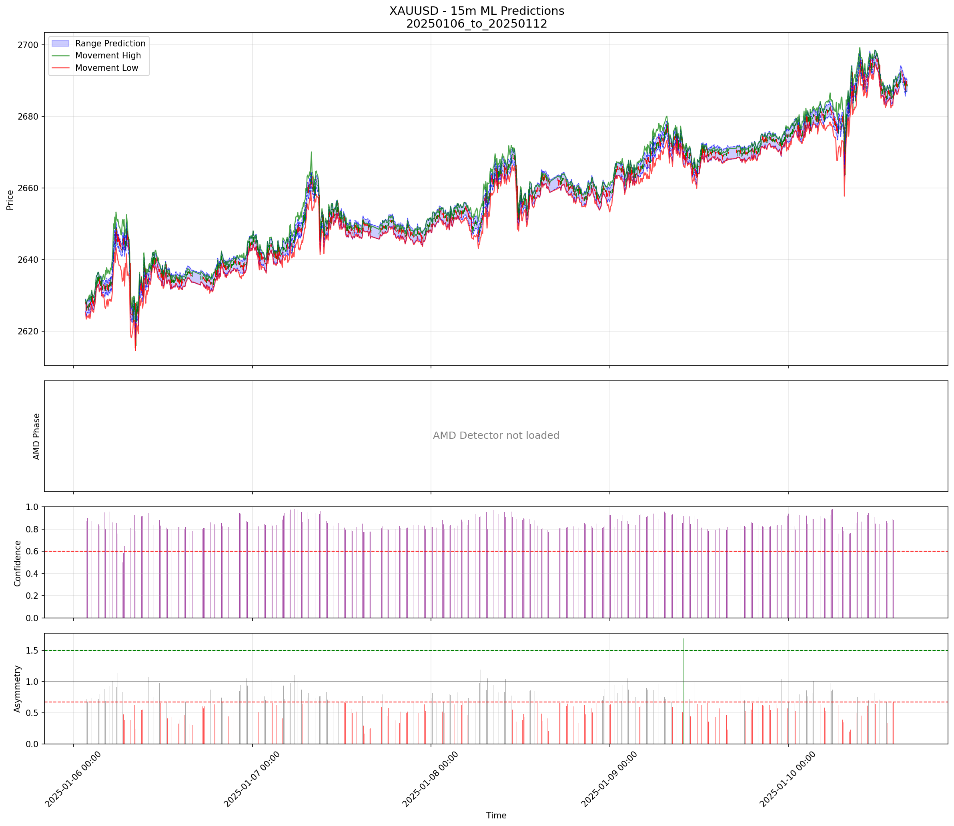Click the 2025-01-08 00:00 x-axis label

click(430, 779)
